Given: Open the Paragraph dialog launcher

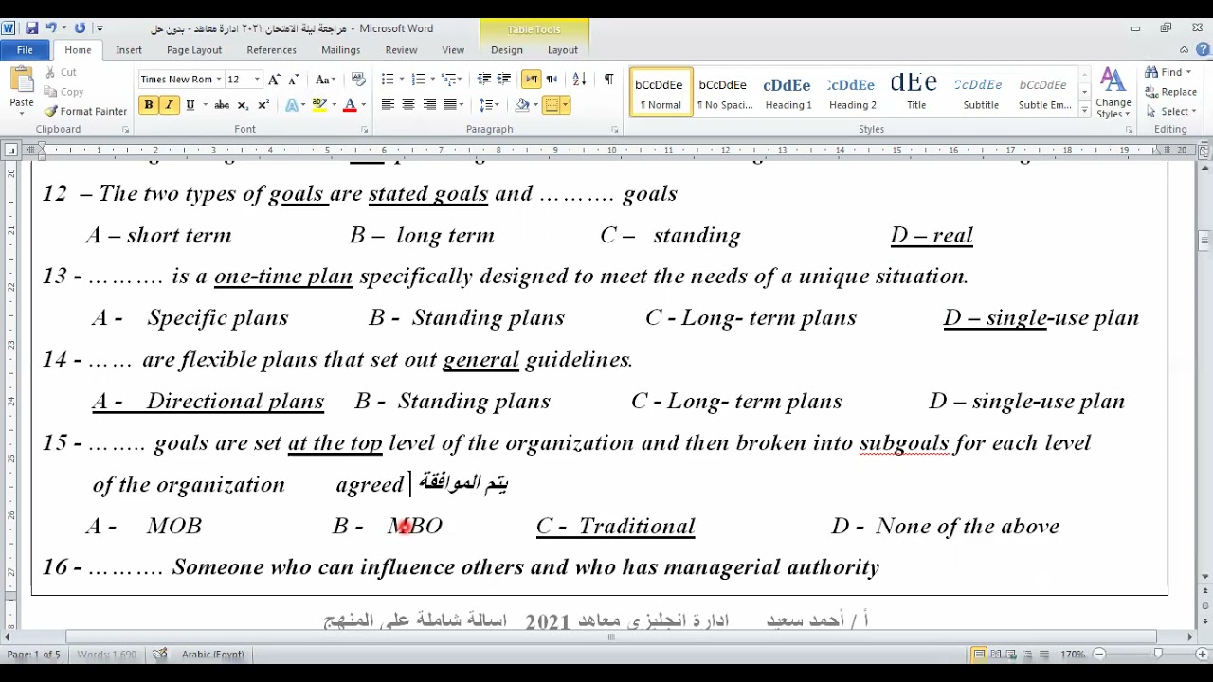Looking at the screenshot, I should pos(614,130).
